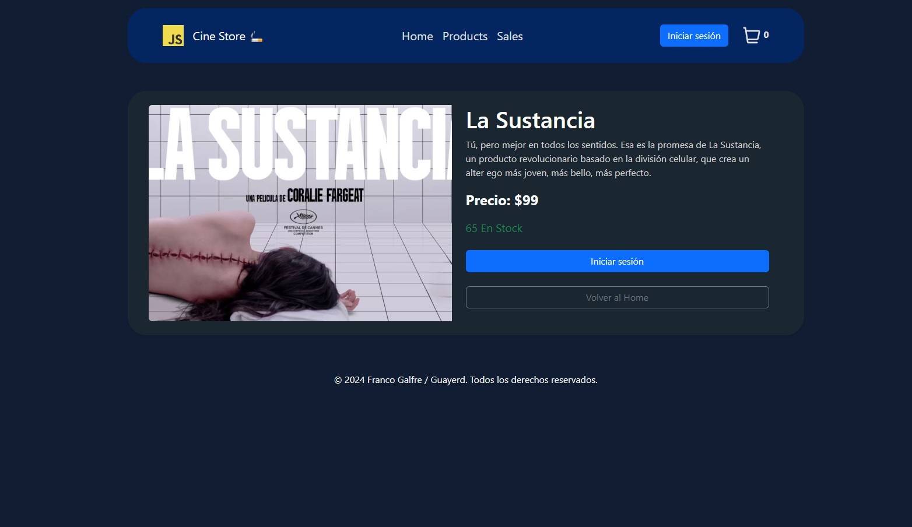
Task: Click the Volver al Home button
Action: point(617,297)
